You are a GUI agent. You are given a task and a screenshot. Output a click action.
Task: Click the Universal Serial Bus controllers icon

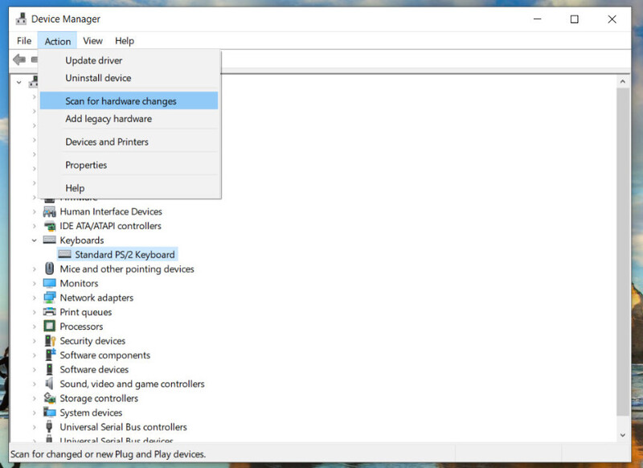49,426
